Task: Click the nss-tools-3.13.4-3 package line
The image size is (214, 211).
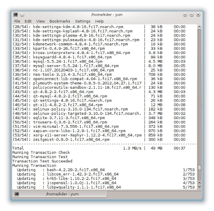Action: [x=99, y=74]
